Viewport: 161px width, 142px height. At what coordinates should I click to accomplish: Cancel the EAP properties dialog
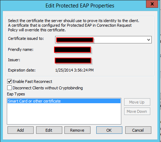click(x=138, y=130)
